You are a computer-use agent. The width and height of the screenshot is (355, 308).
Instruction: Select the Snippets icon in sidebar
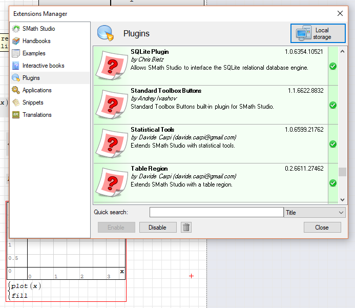click(16, 102)
